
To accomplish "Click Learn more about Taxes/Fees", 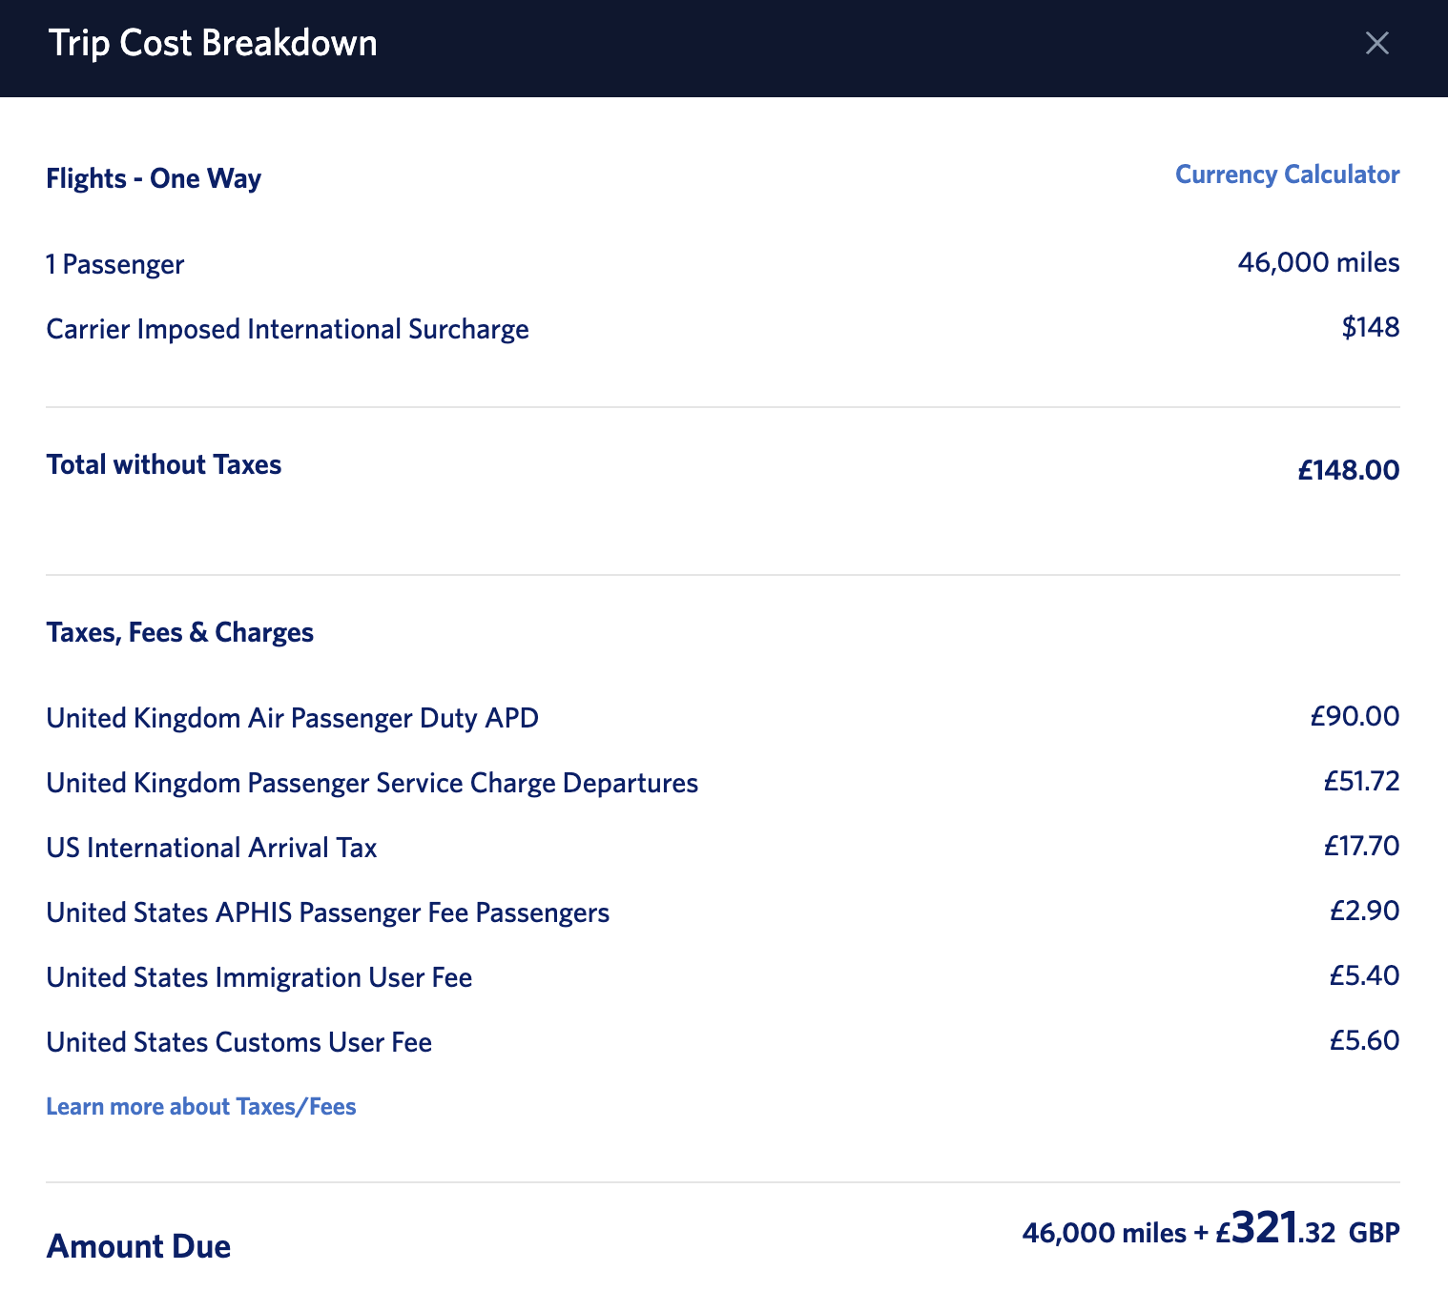I will 201,1106.
